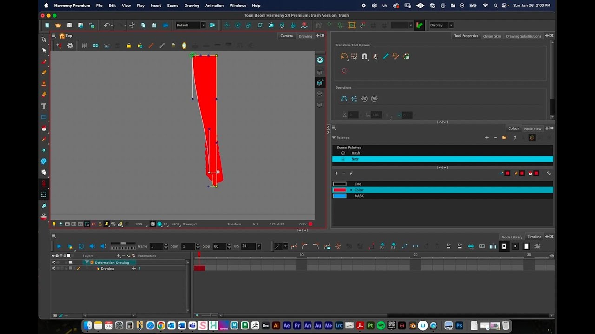The width and height of the screenshot is (595, 334).
Task: Select the Brush tool in the left toolbar
Action: [x=44, y=61]
